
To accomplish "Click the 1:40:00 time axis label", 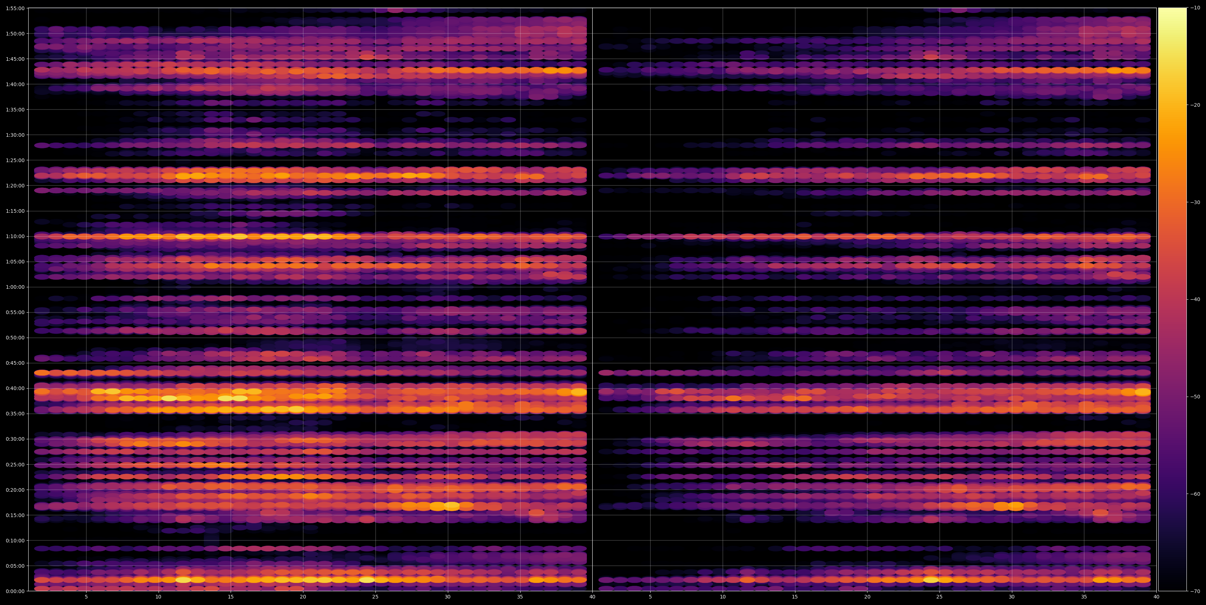I will 15,84.
